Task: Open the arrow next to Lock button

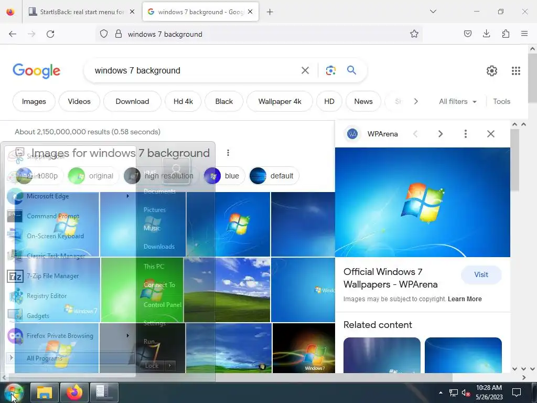Action: tap(170, 366)
